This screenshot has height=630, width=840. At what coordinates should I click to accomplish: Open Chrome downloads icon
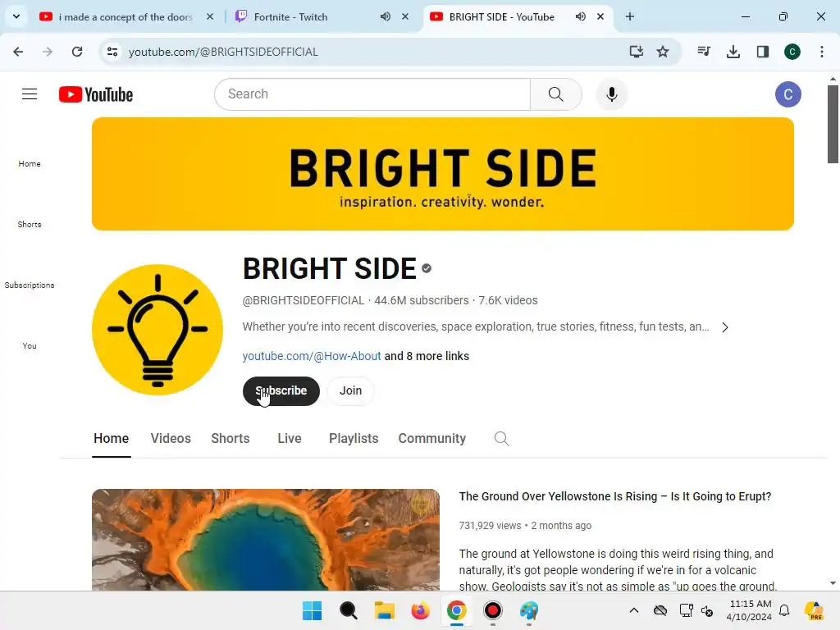[x=733, y=52]
